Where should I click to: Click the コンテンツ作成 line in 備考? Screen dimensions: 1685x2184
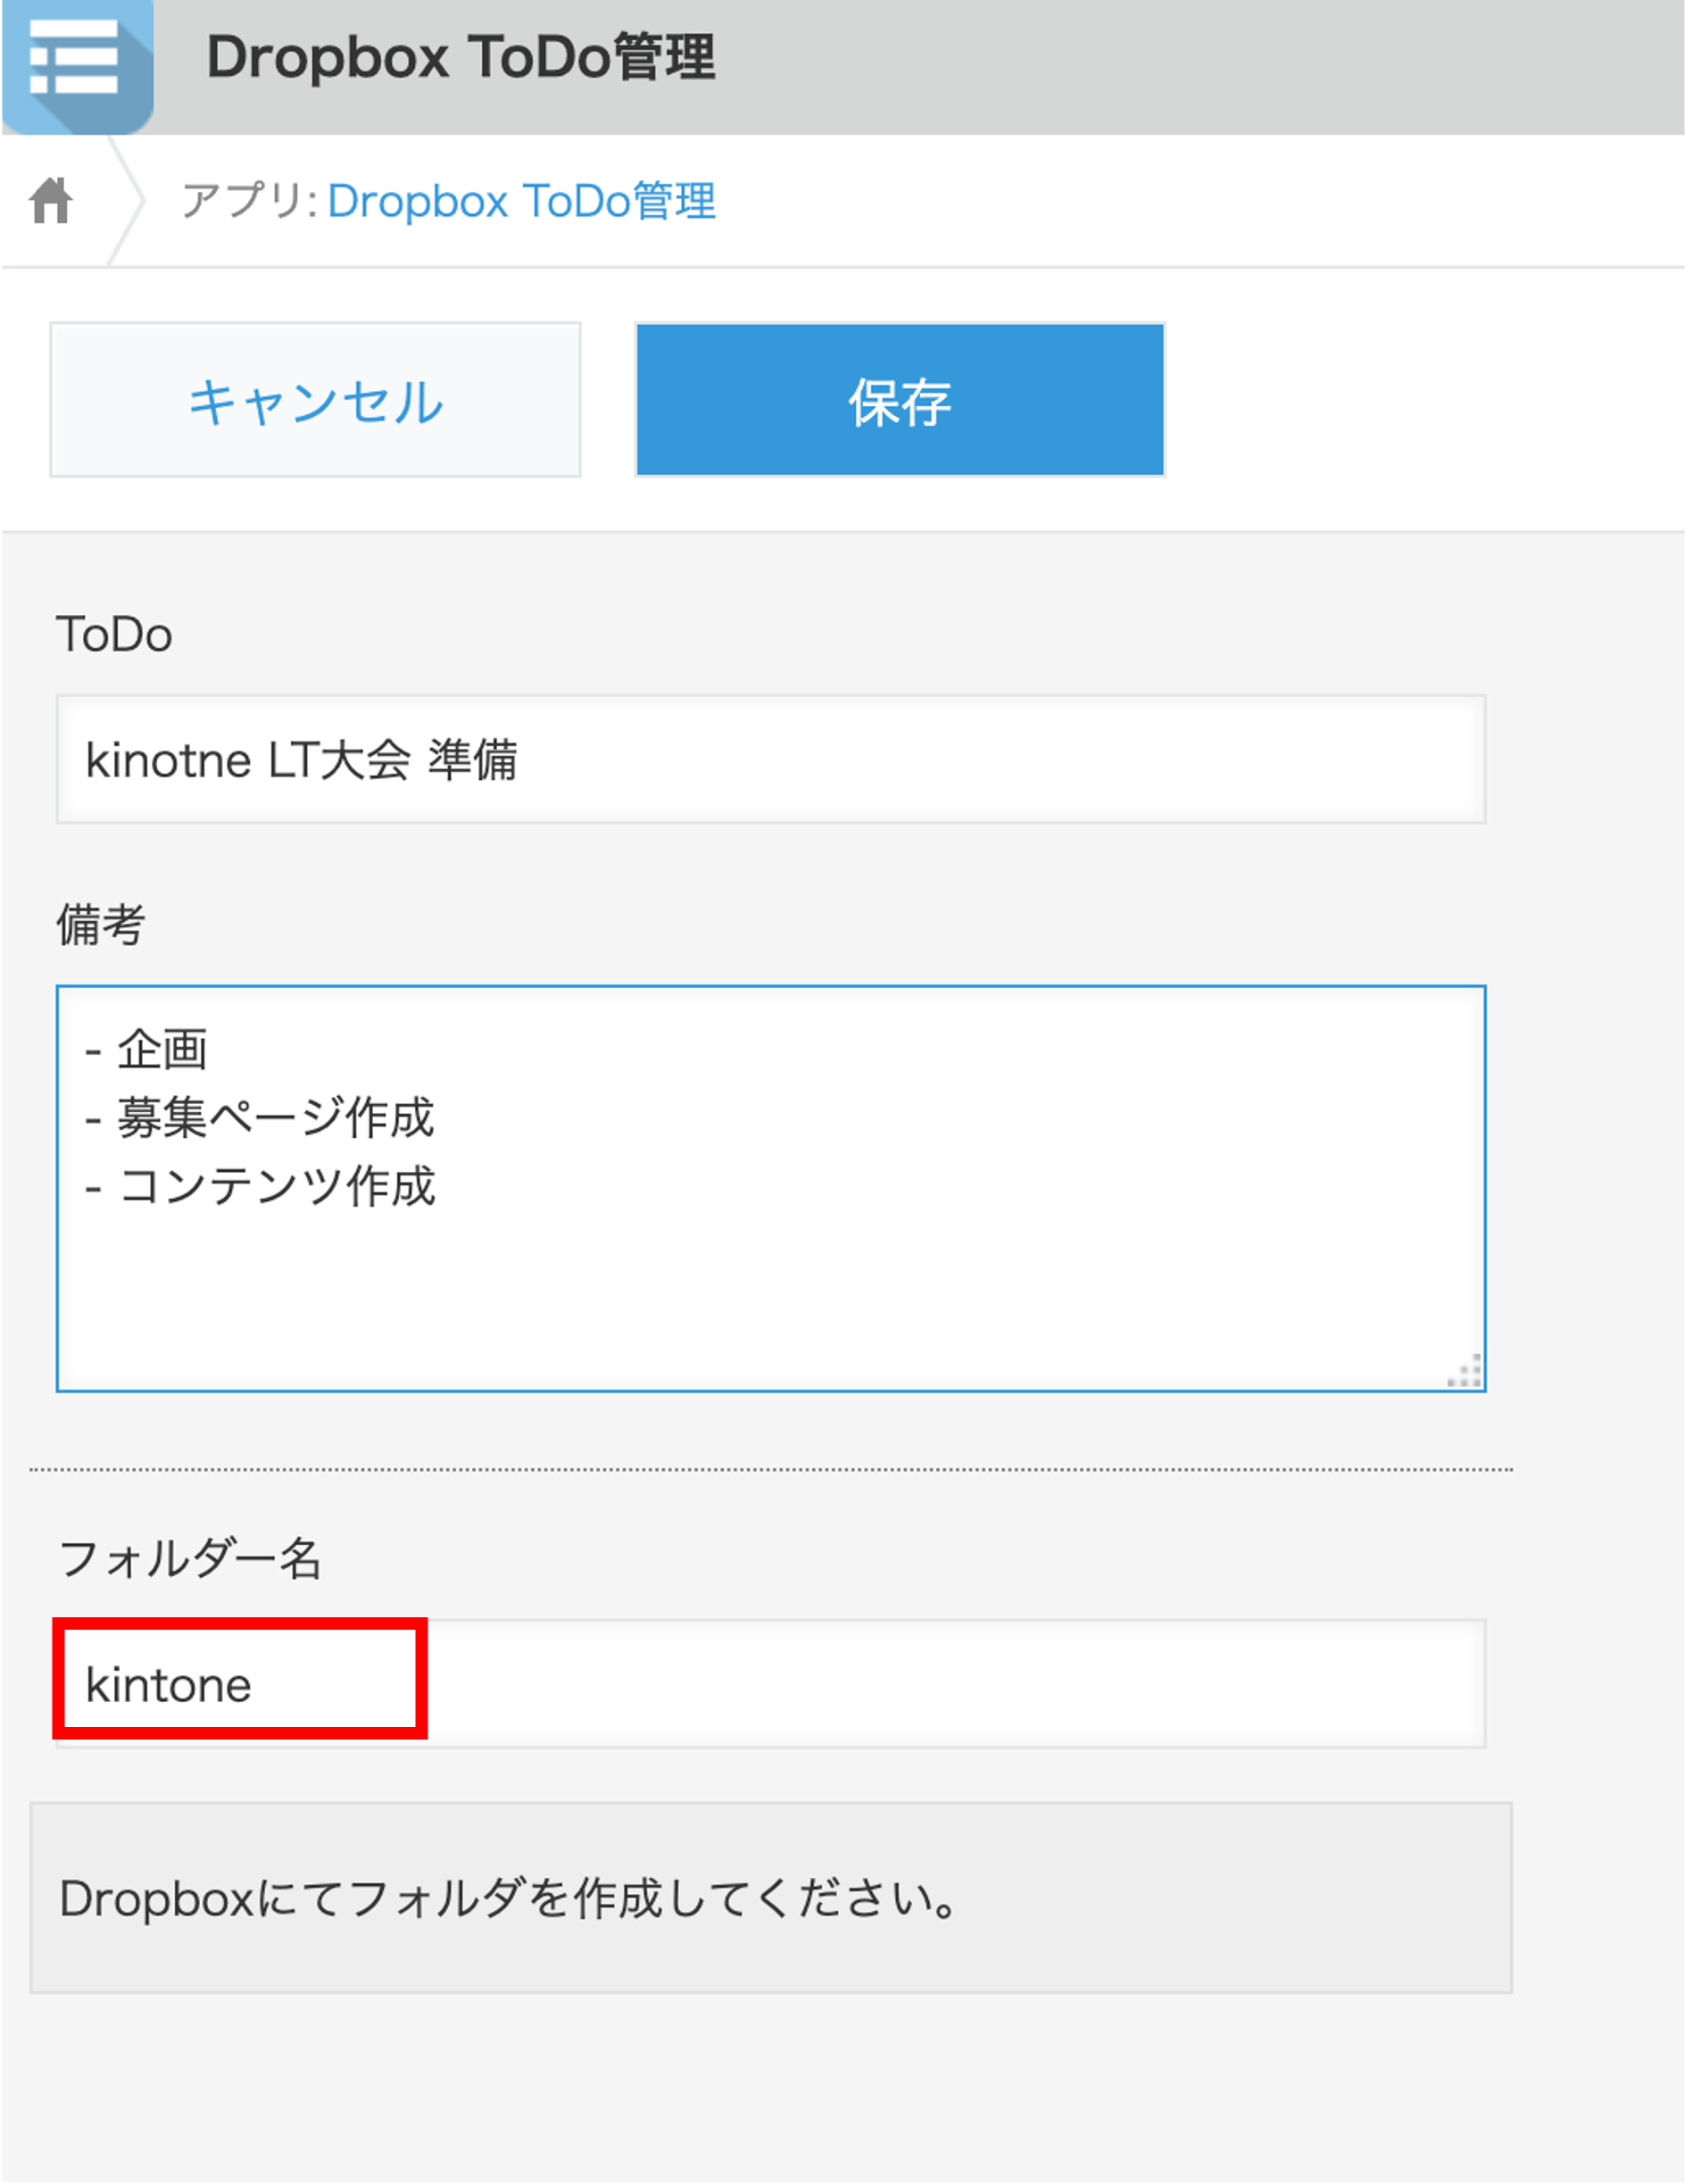coord(260,1186)
